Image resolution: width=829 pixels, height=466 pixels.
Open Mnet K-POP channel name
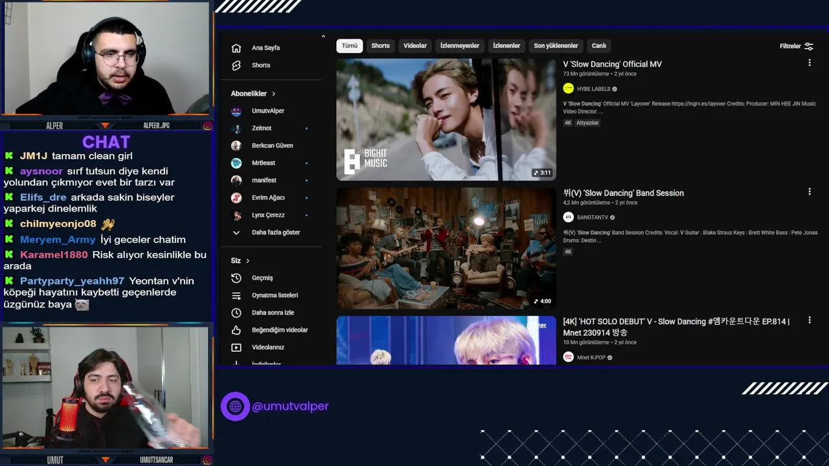coord(591,357)
